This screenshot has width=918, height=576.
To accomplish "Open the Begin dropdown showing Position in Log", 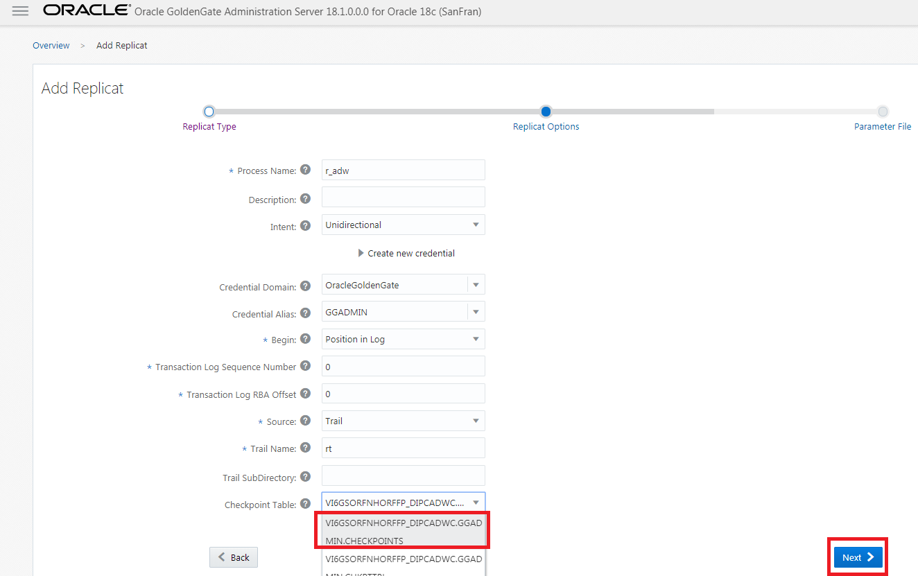I will pos(404,339).
